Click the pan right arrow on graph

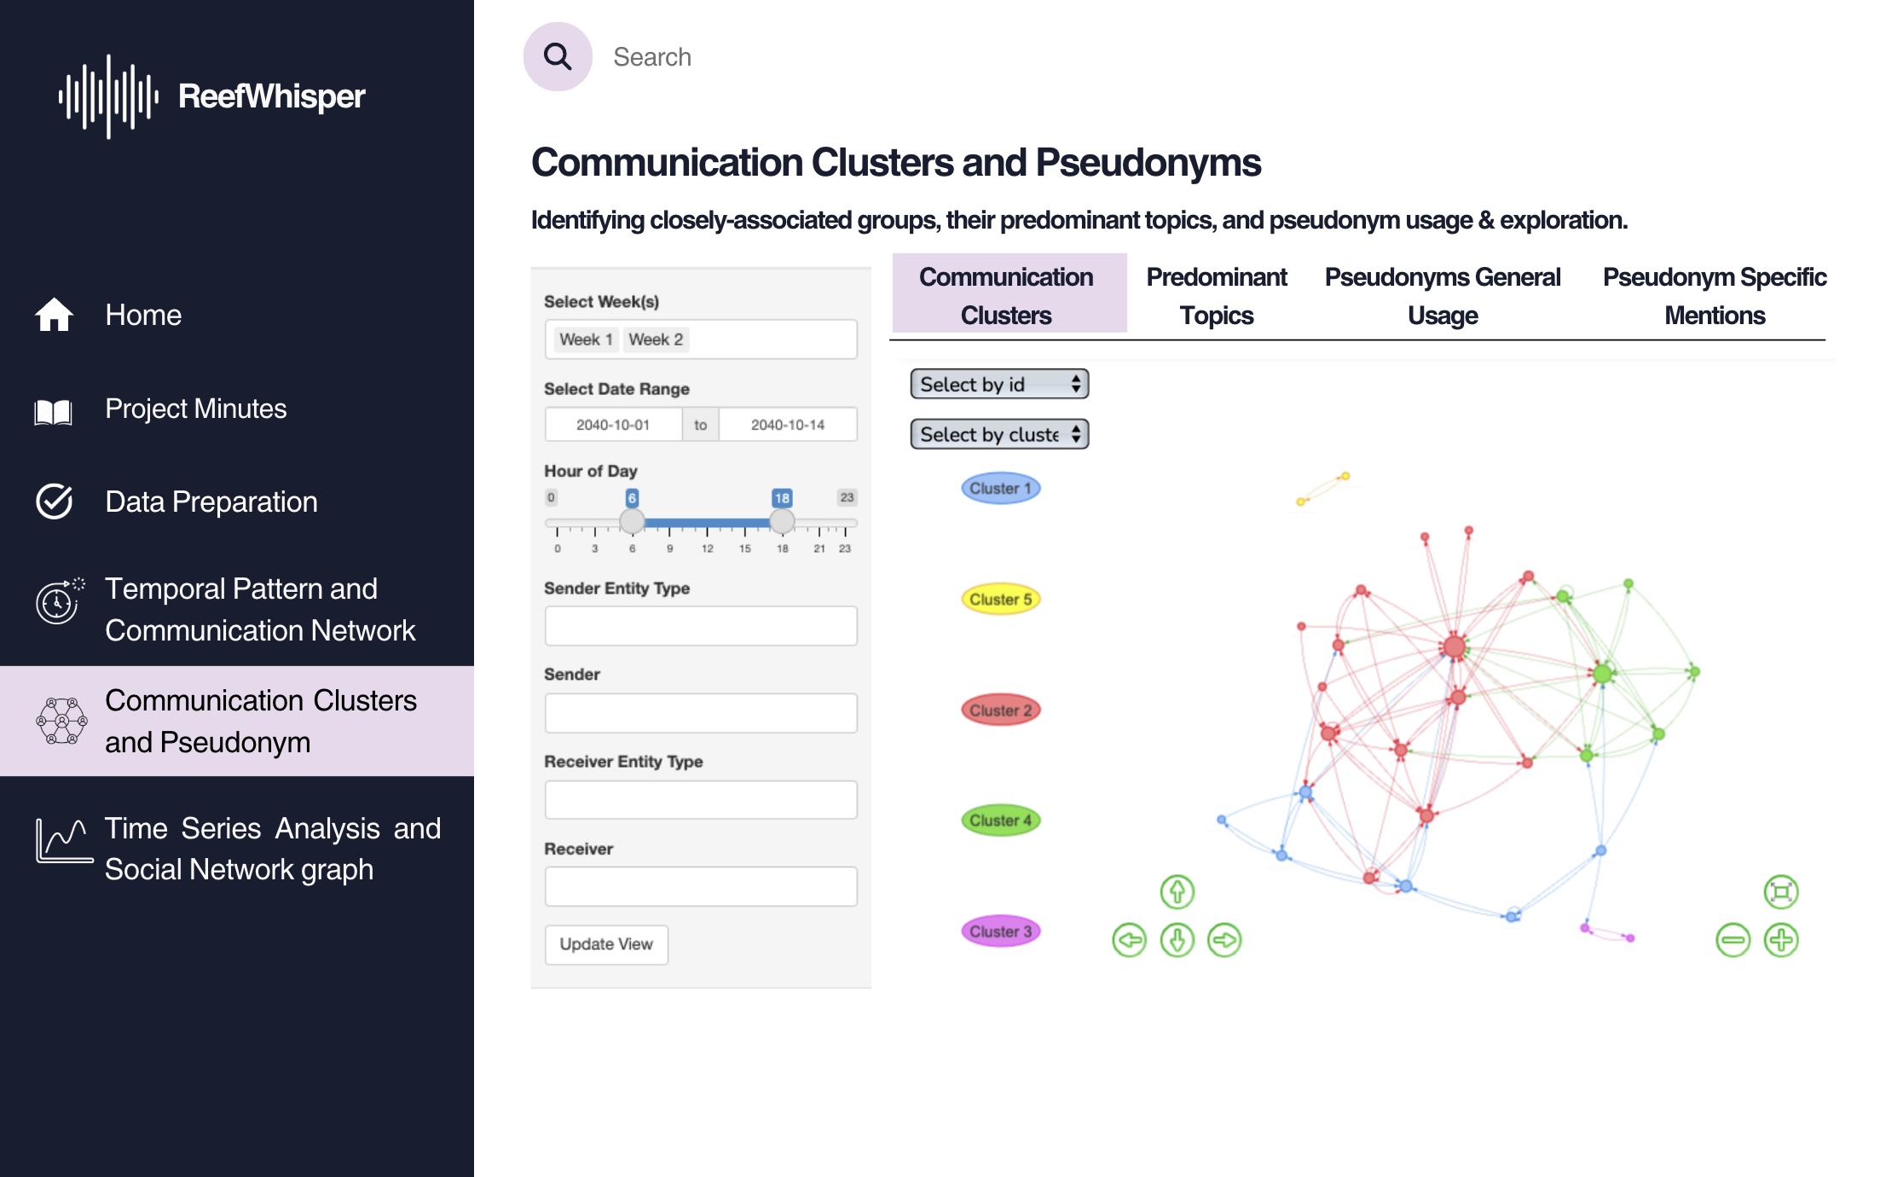(1224, 940)
